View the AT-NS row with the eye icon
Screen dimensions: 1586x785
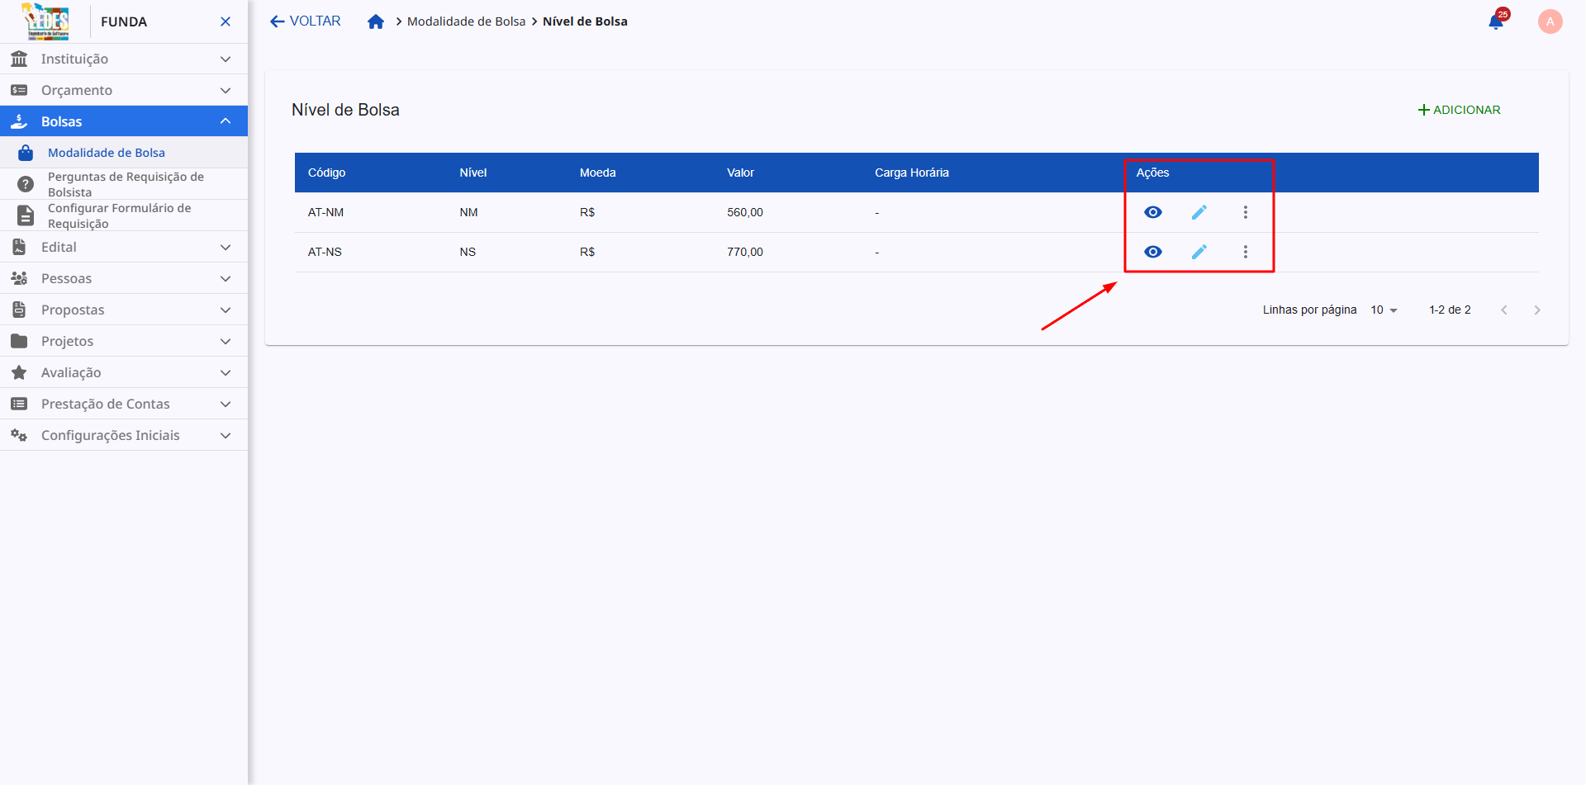click(x=1153, y=251)
